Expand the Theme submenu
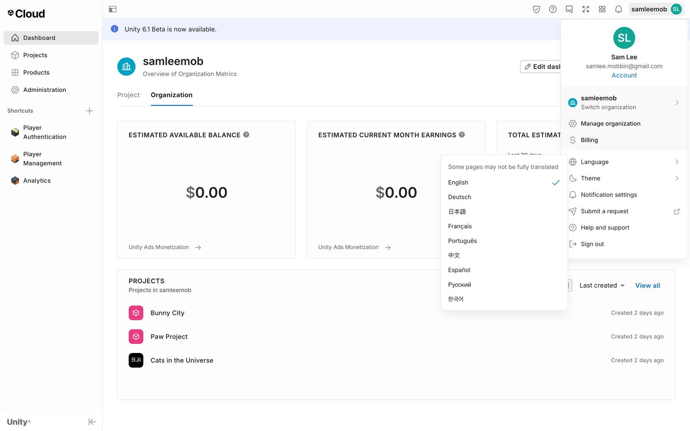The height and width of the screenshot is (431, 690). 624,179
